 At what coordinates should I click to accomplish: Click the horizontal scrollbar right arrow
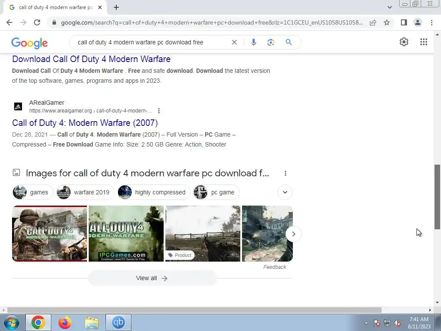430,310
